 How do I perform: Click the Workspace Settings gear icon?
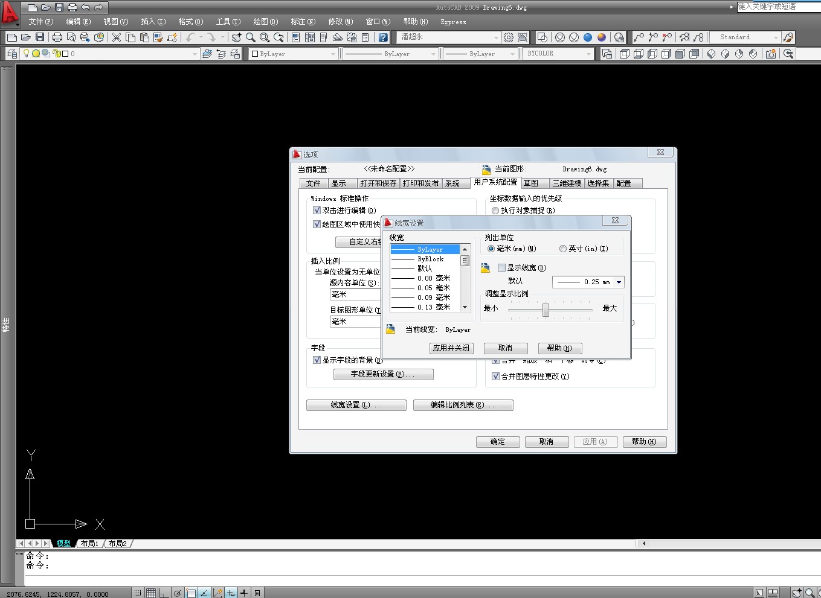click(x=509, y=37)
